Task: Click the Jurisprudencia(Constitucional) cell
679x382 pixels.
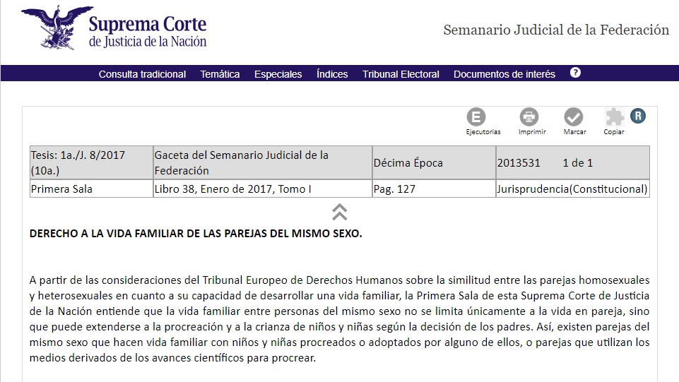Action: tap(572, 189)
